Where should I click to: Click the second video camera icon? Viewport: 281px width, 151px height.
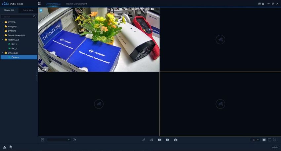(x=168, y=140)
